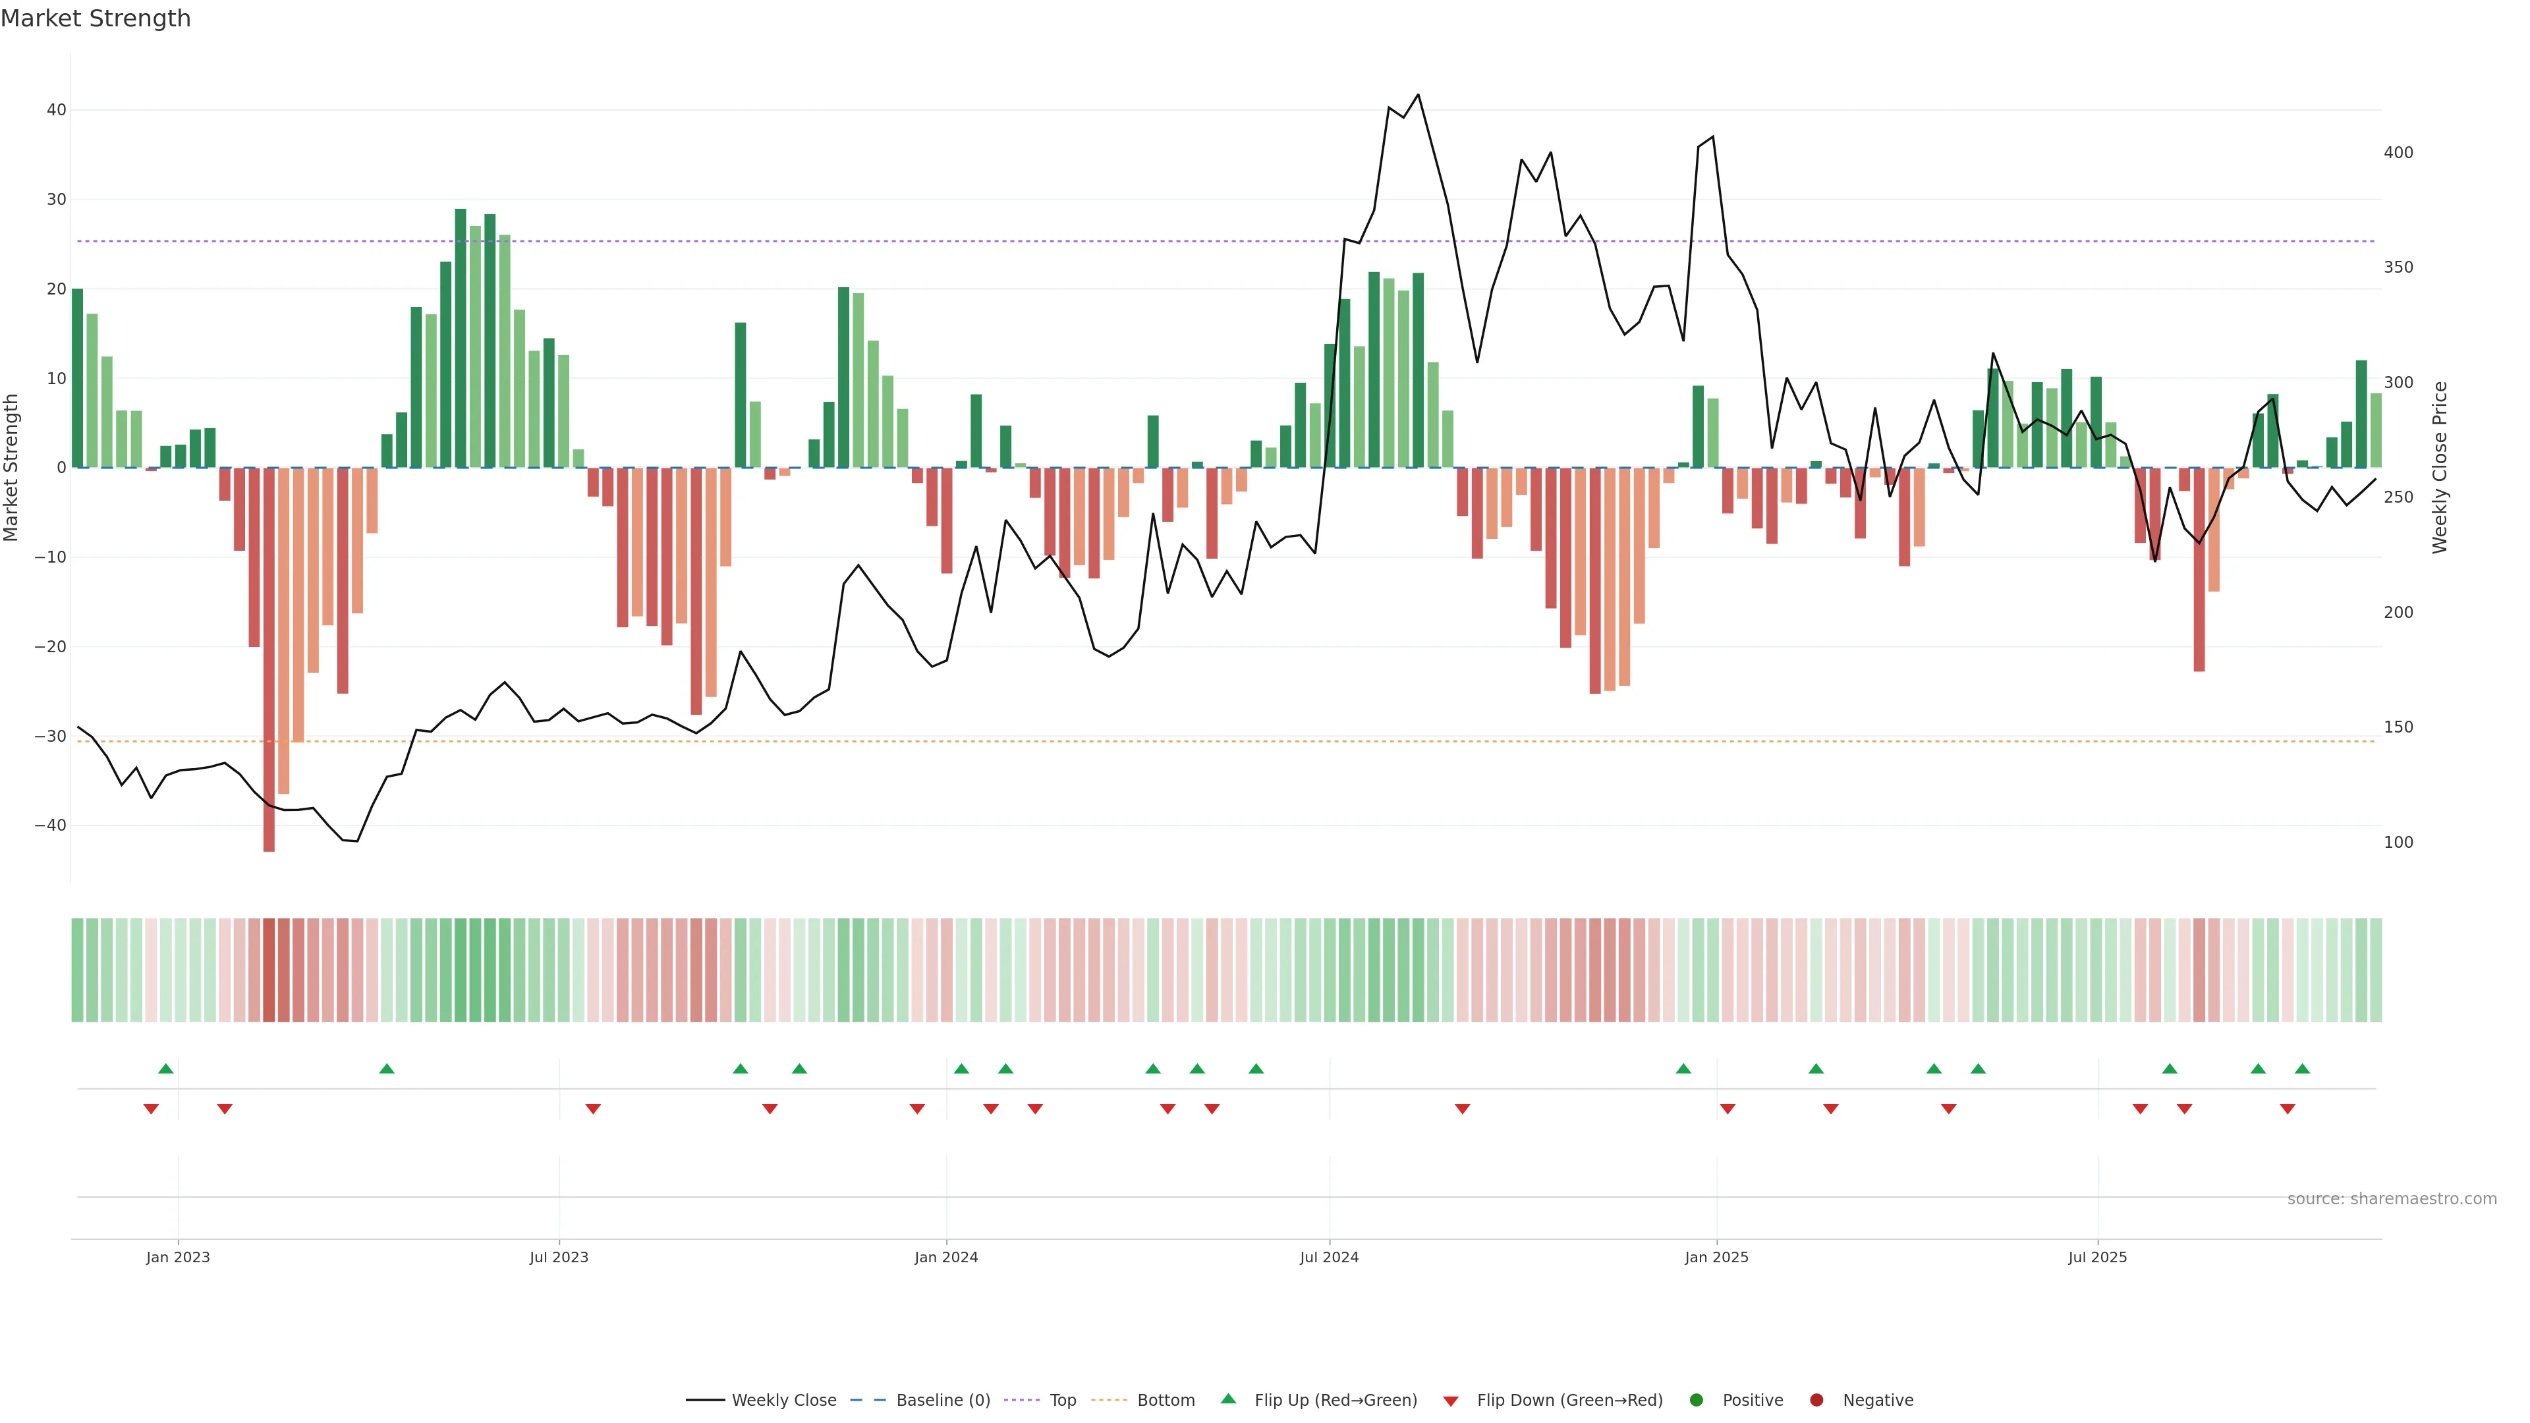Image resolution: width=2530 pixels, height=1423 pixels.
Task: Click the source: sharemaestro.com text
Action: (2392, 1198)
